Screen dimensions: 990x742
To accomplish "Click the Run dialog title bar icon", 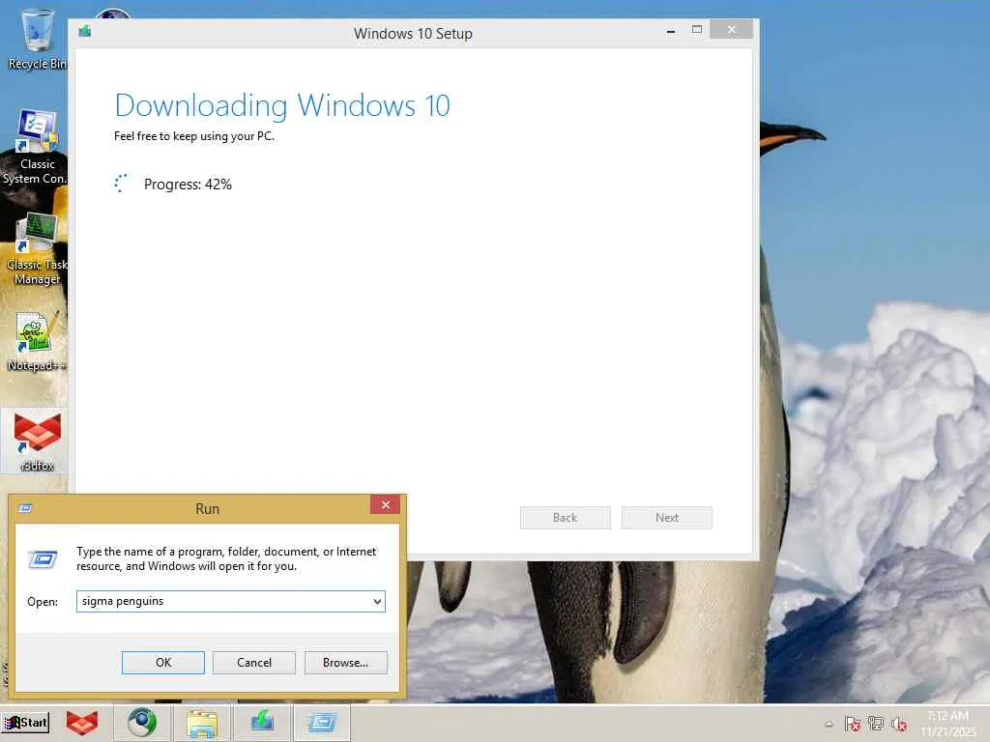I will tap(25, 508).
